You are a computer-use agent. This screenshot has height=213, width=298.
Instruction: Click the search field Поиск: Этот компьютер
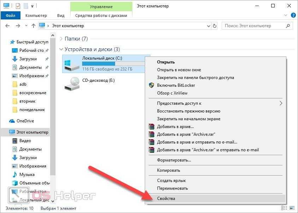click(x=254, y=26)
